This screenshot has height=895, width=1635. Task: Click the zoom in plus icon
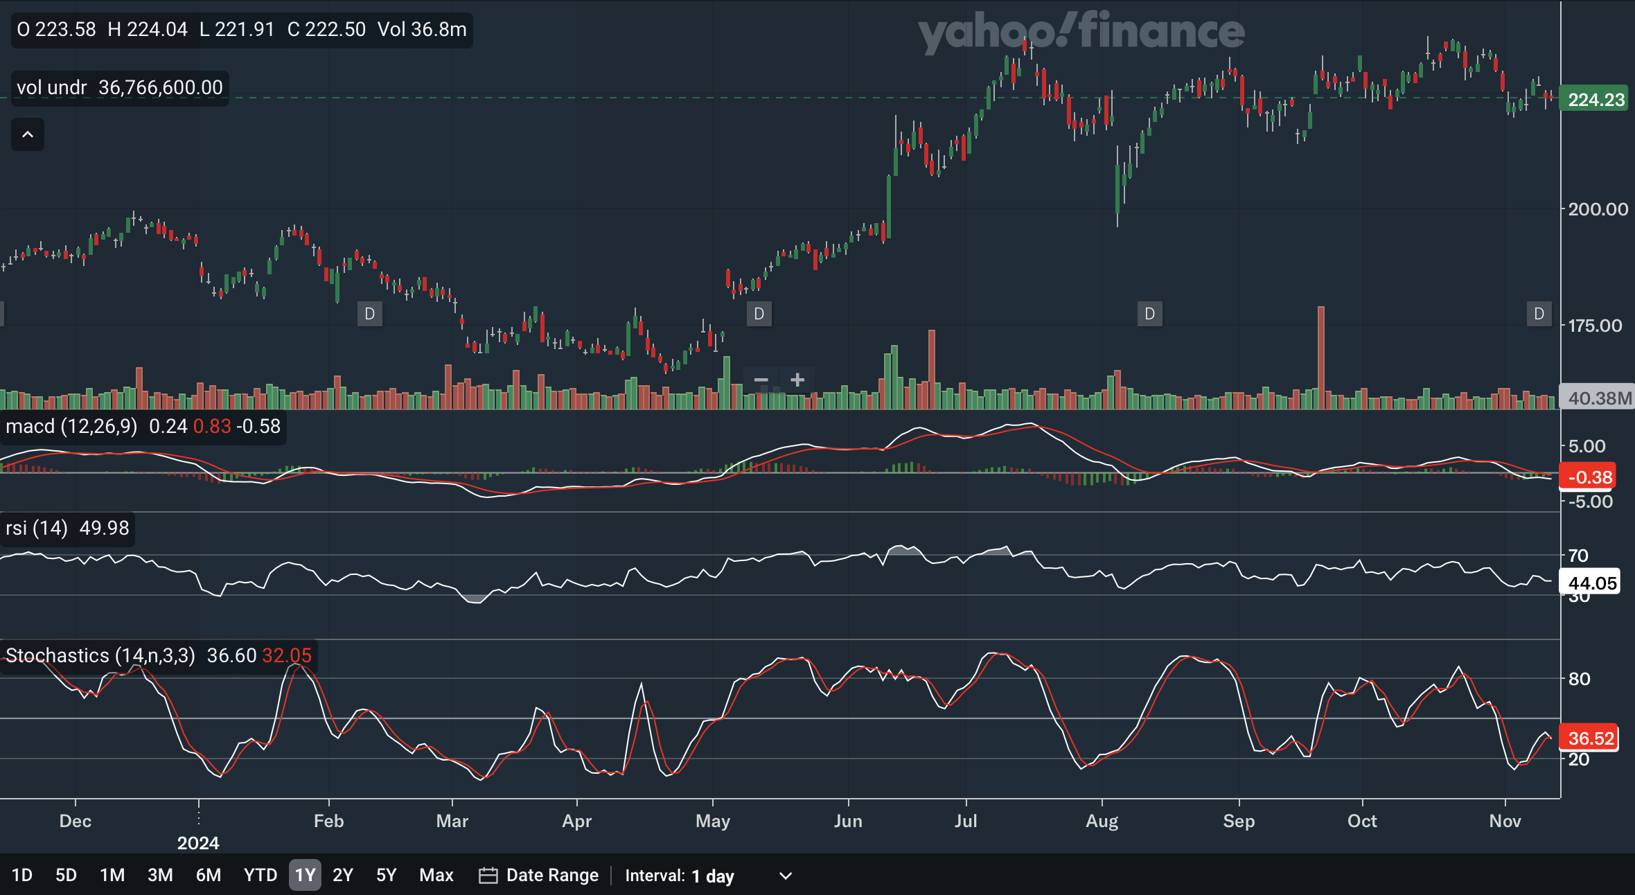tap(797, 380)
